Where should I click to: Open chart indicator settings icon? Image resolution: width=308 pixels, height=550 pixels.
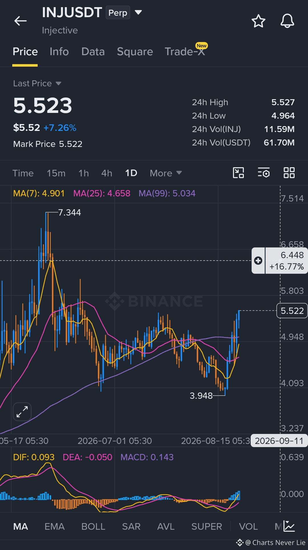[x=264, y=173]
